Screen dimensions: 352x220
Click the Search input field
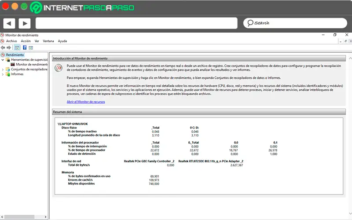(x=295, y=23)
